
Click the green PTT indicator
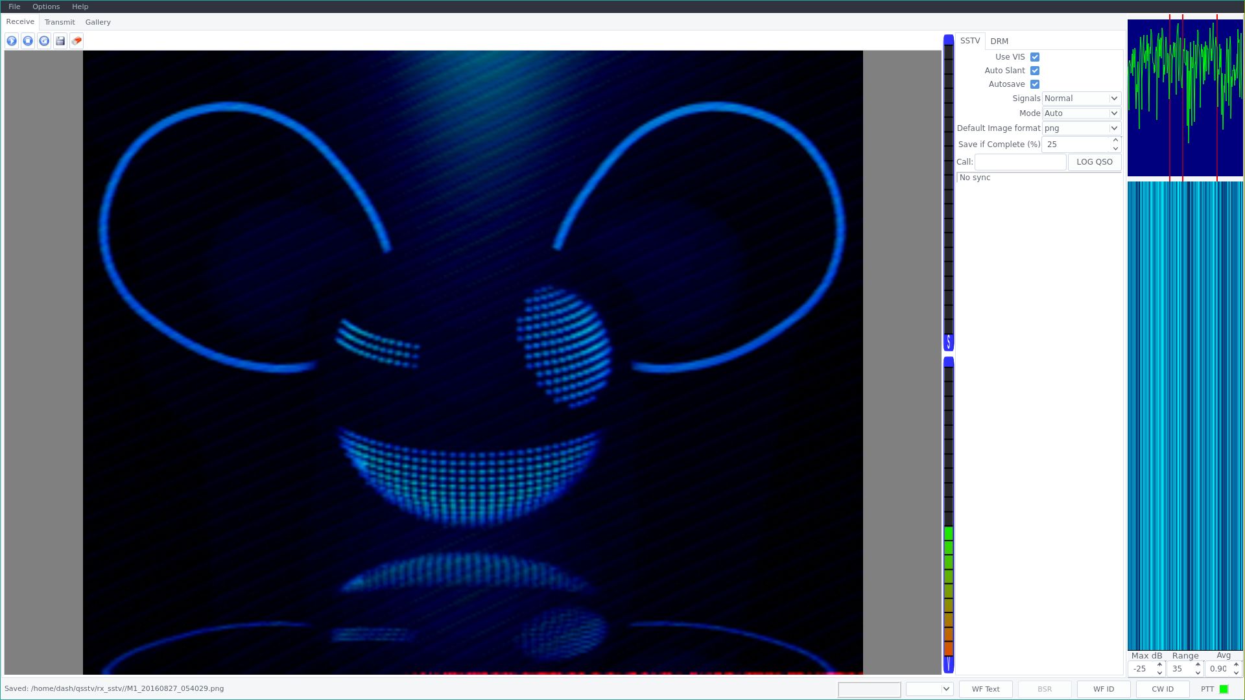pyautogui.click(x=1224, y=689)
